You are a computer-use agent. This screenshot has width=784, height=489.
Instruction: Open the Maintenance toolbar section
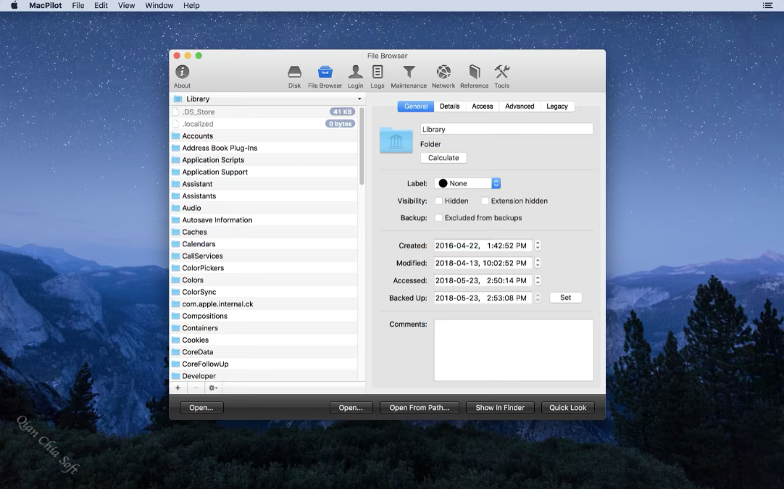[409, 77]
